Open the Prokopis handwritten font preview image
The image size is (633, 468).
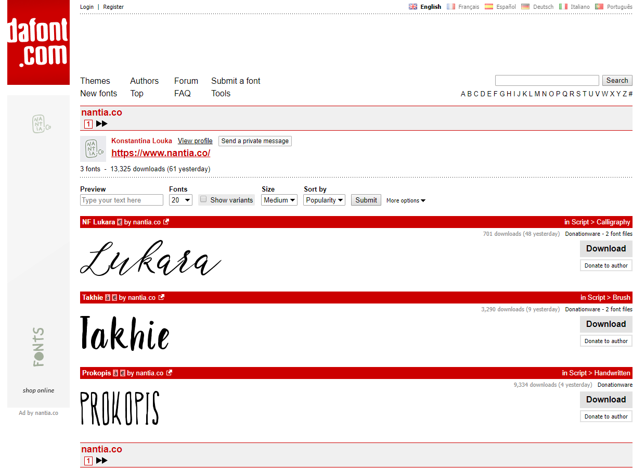coord(120,409)
